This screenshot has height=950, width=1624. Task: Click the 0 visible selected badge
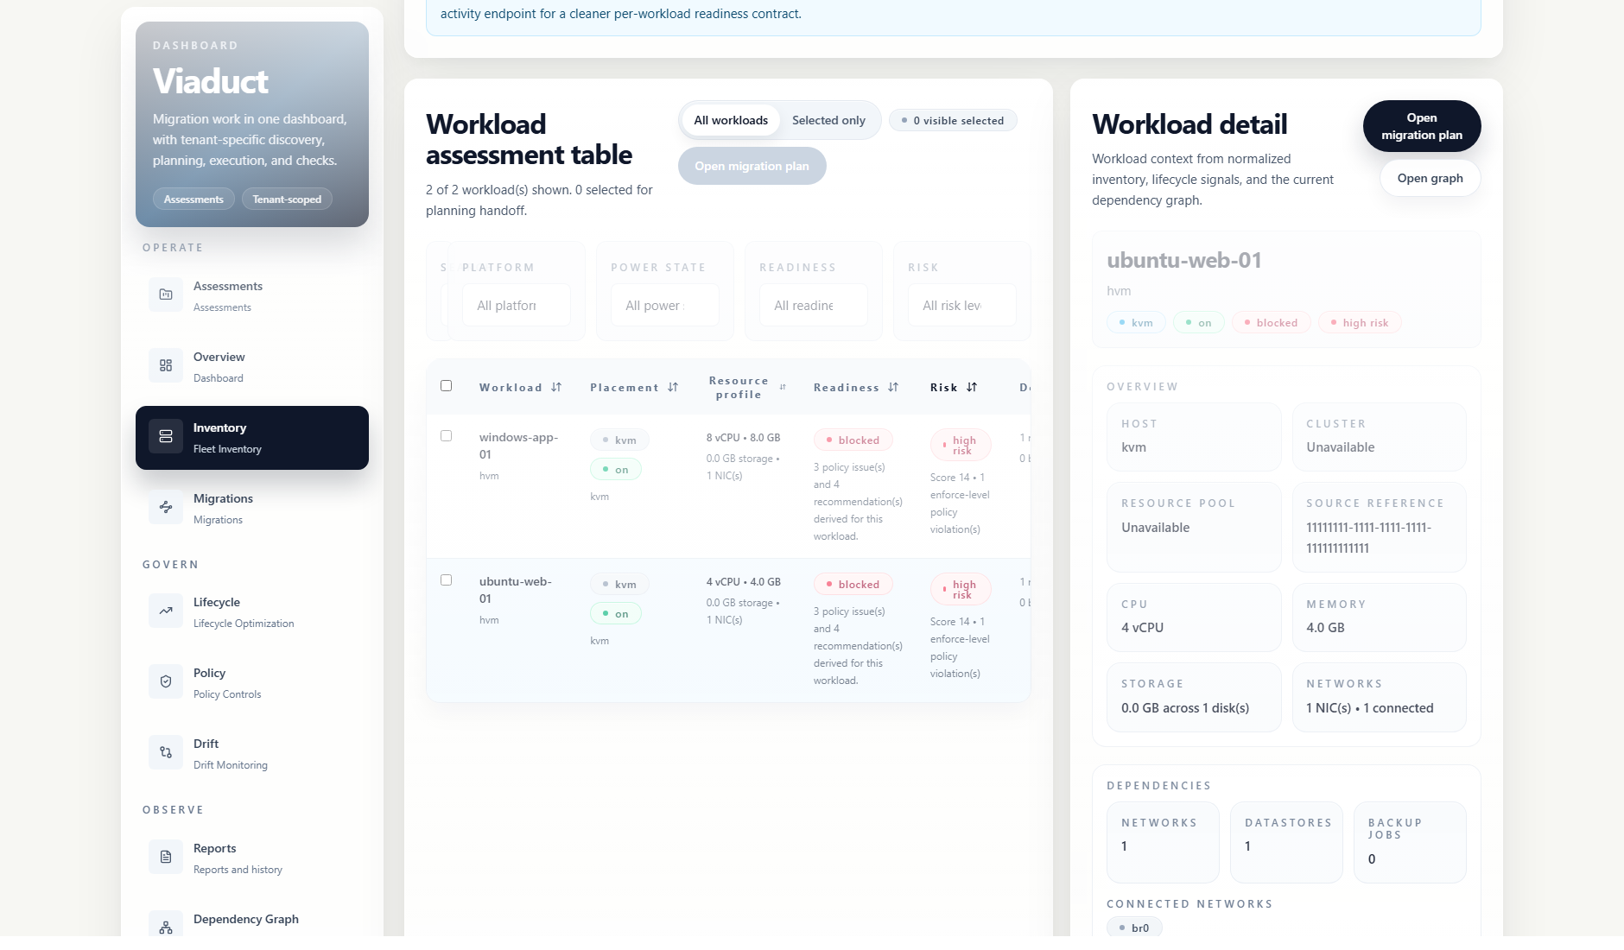pos(953,120)
